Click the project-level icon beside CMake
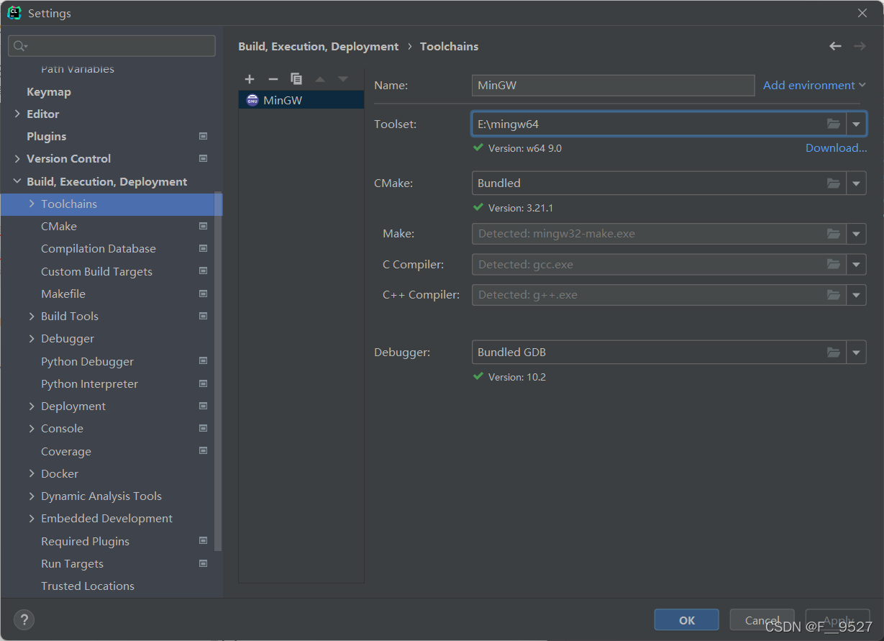This screenshot has width=884, height=641. (204, 226)
